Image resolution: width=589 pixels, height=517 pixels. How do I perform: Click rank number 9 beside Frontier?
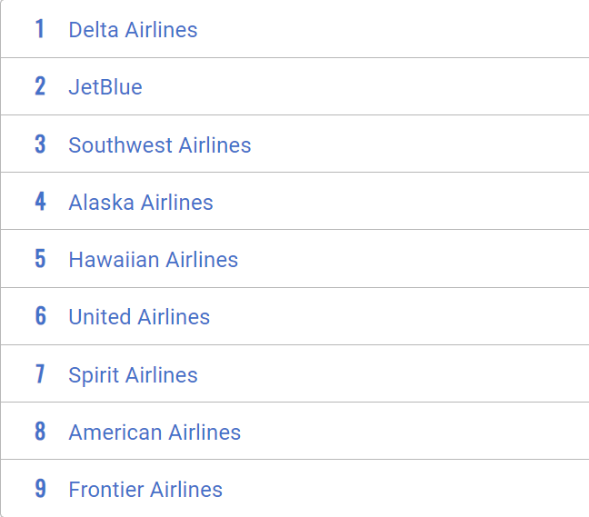[x=40, y=489]
